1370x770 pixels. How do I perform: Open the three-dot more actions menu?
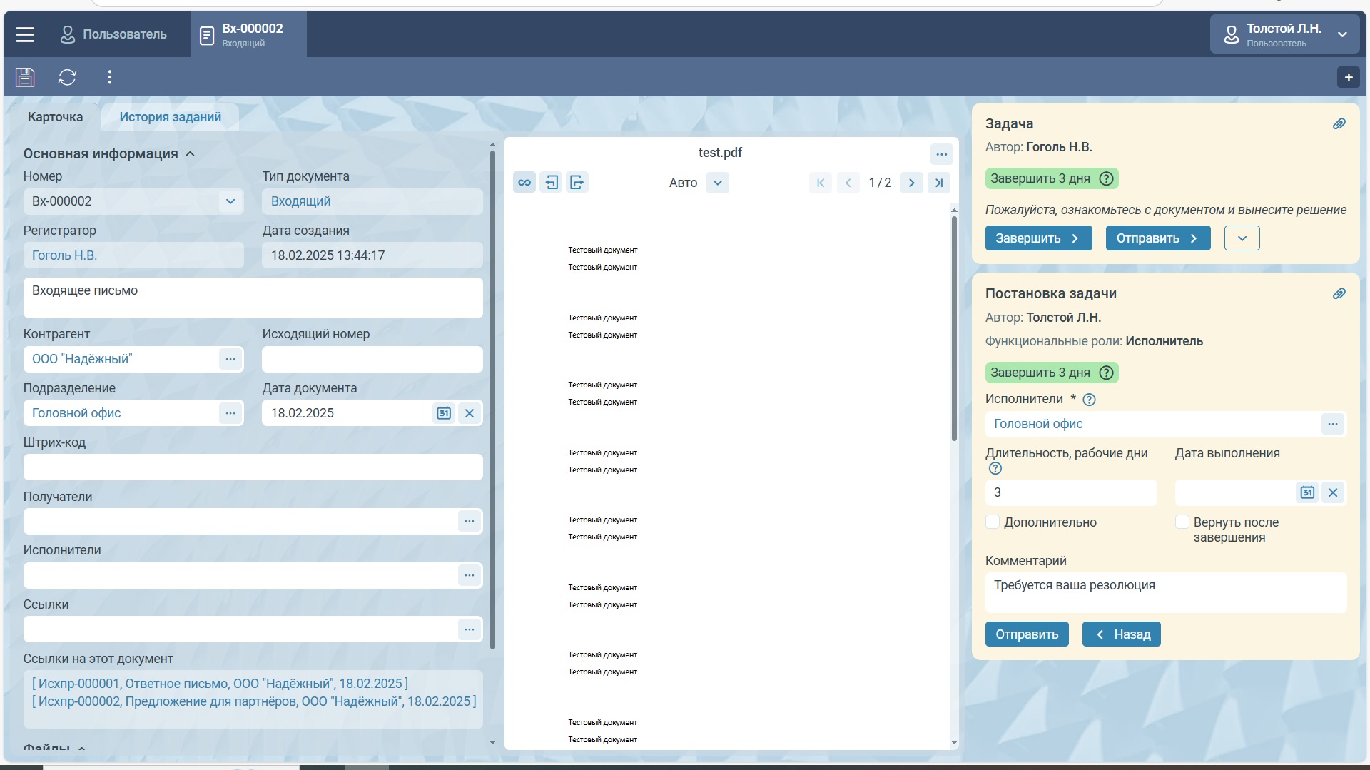pyautogui.click(x=109, y=77)
